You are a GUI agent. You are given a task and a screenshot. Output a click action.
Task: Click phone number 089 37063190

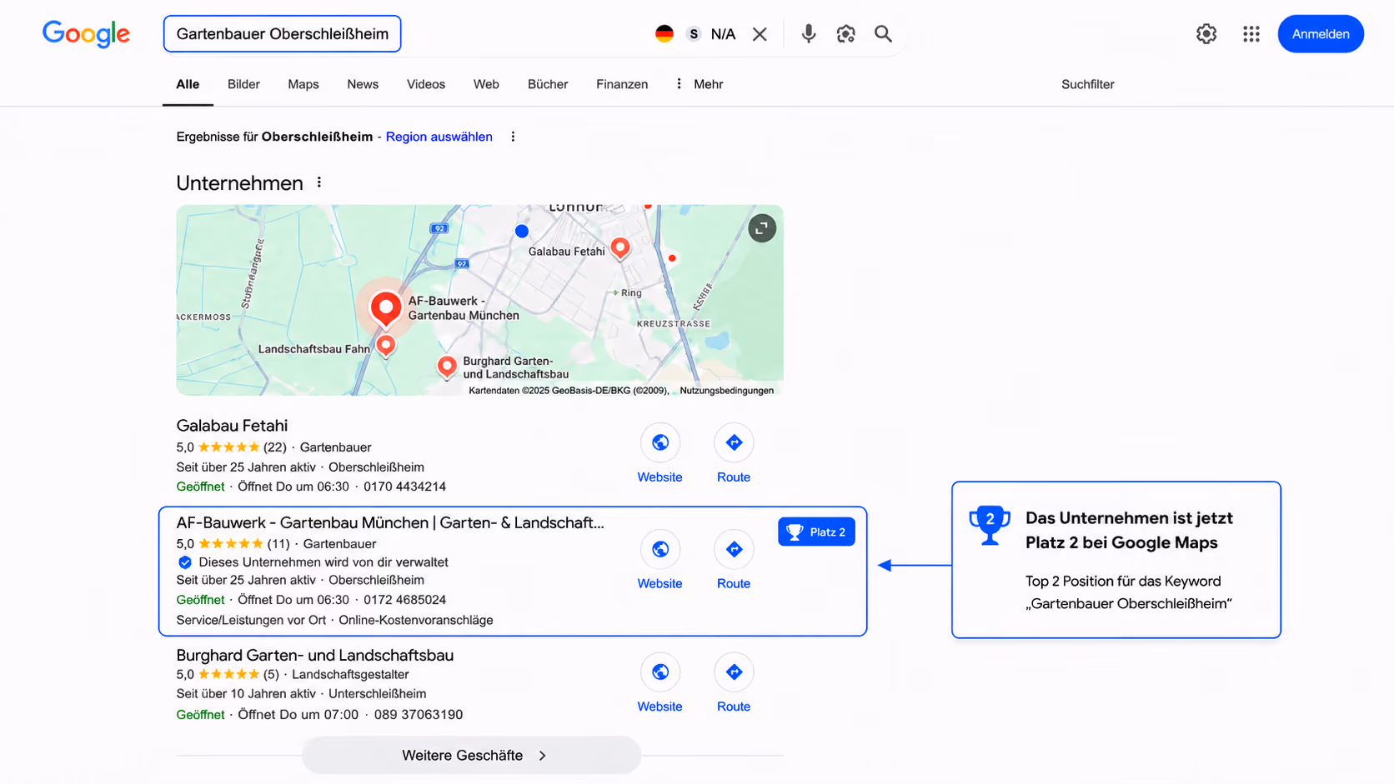pyautogui.click(x=419, y=715)
